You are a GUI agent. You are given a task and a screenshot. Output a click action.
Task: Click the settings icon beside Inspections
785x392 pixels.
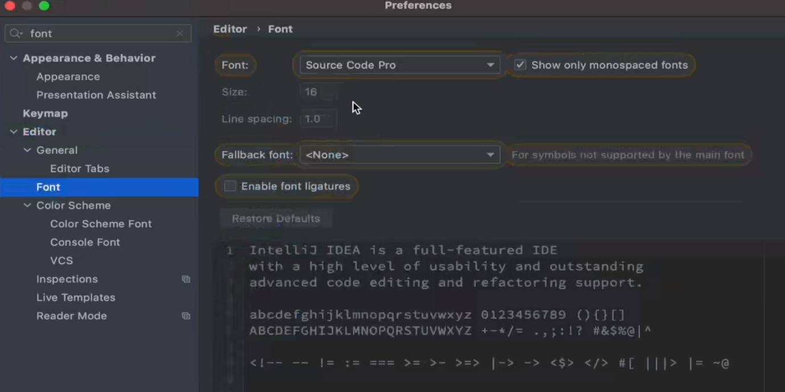tap(186, 279)
